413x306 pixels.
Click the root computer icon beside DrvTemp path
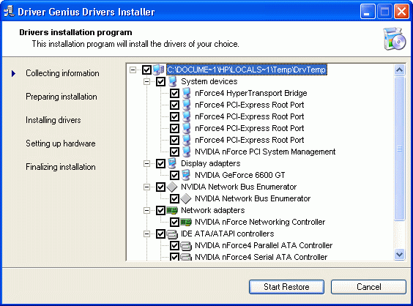click(x=159, y=70)
